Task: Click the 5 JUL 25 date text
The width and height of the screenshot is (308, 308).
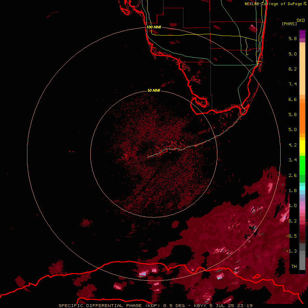Action: [x=222, y=306]
